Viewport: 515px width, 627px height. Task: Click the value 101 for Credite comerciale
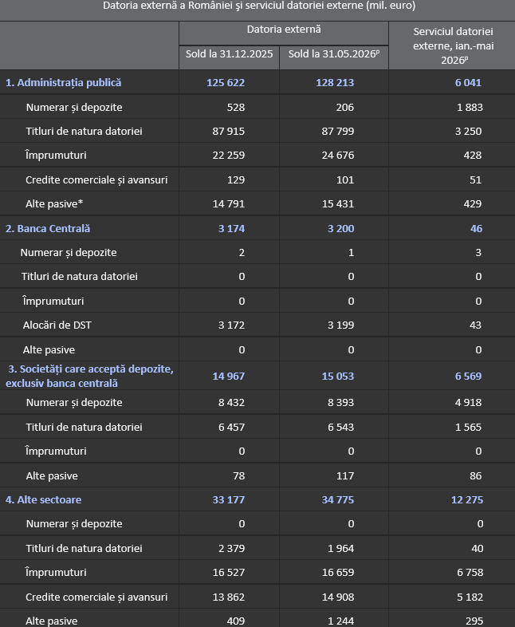tap(345, 180)
